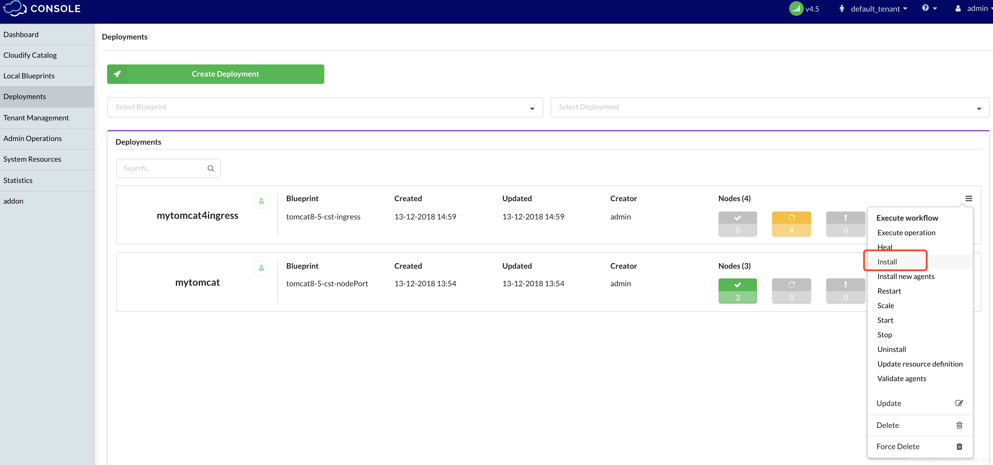Open the Statistics page
Screen dimensions: 993x465
point(47,181)
